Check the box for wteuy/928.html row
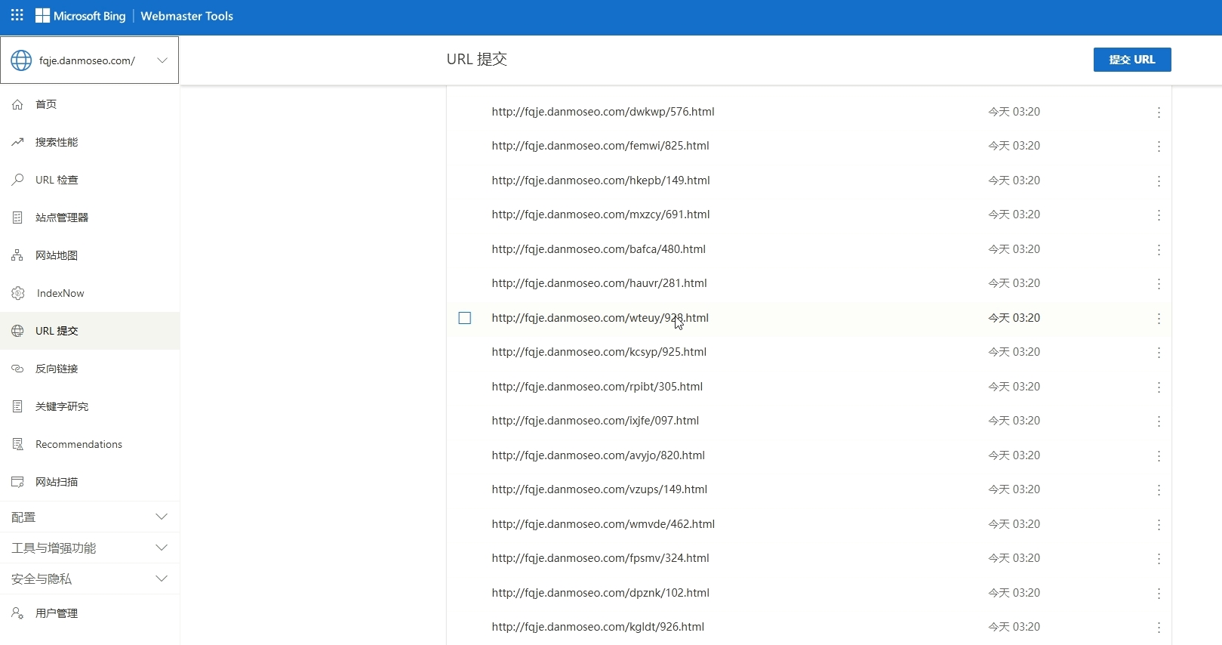1222x645 pixels. 465,318
